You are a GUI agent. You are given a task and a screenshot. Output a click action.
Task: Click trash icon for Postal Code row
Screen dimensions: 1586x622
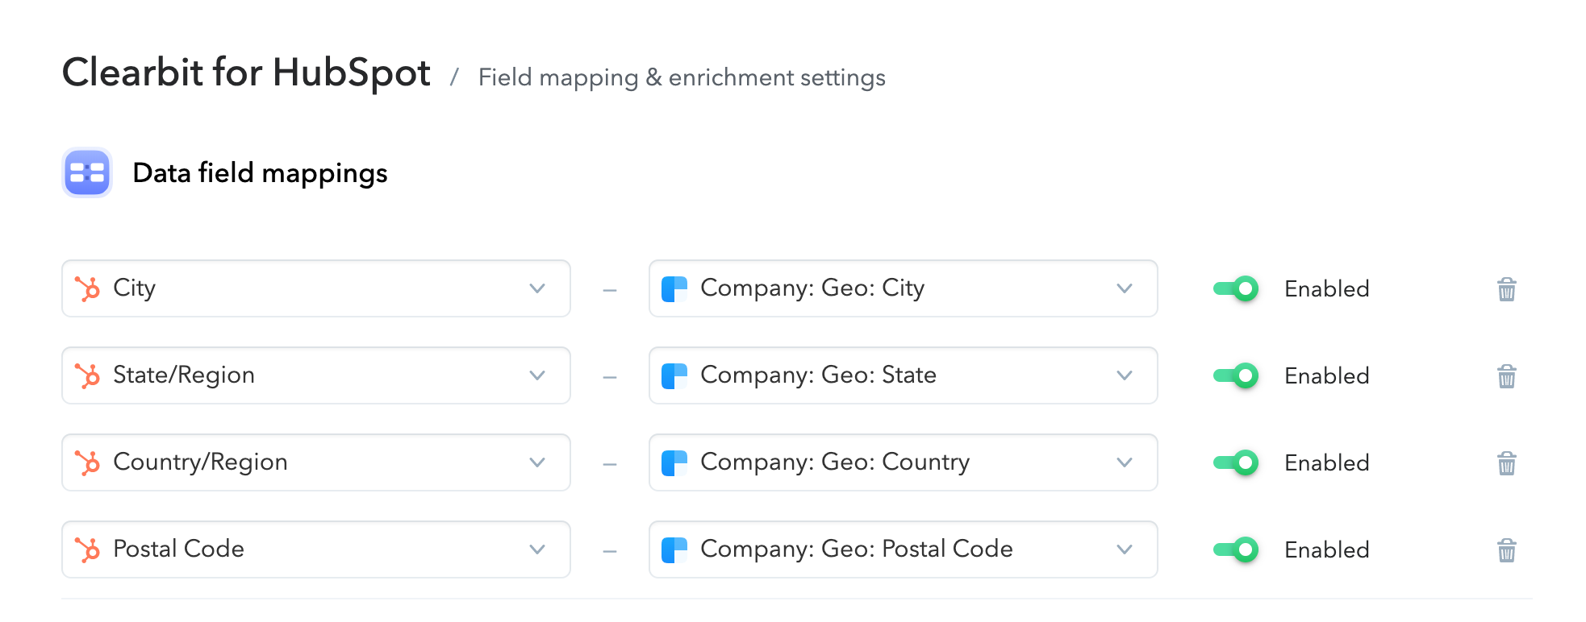click(x=1506, y=550)
